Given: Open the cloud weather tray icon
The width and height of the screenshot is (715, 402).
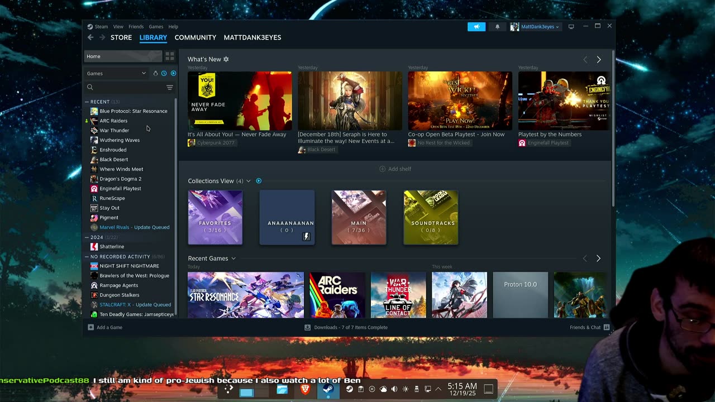Looking at the screenshot, I should 383,389.
